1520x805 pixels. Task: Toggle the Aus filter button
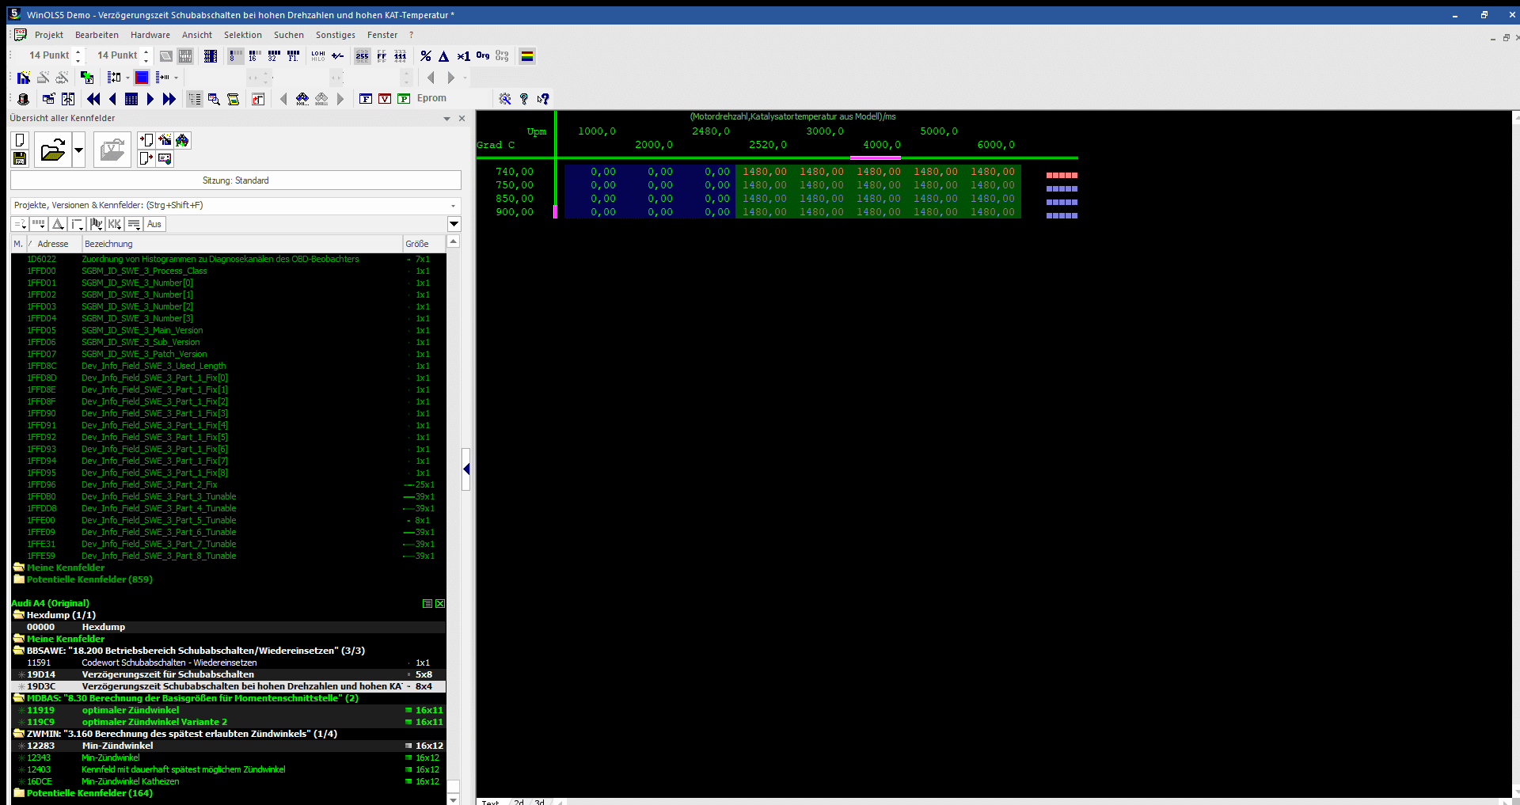coord(154,224)
